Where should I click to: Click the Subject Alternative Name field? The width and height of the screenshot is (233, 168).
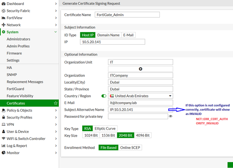pos(140,110)
